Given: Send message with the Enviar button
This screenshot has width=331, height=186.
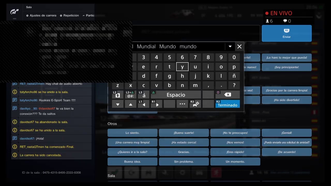Looking at the screenshot, I should click(x=287, y=33).
